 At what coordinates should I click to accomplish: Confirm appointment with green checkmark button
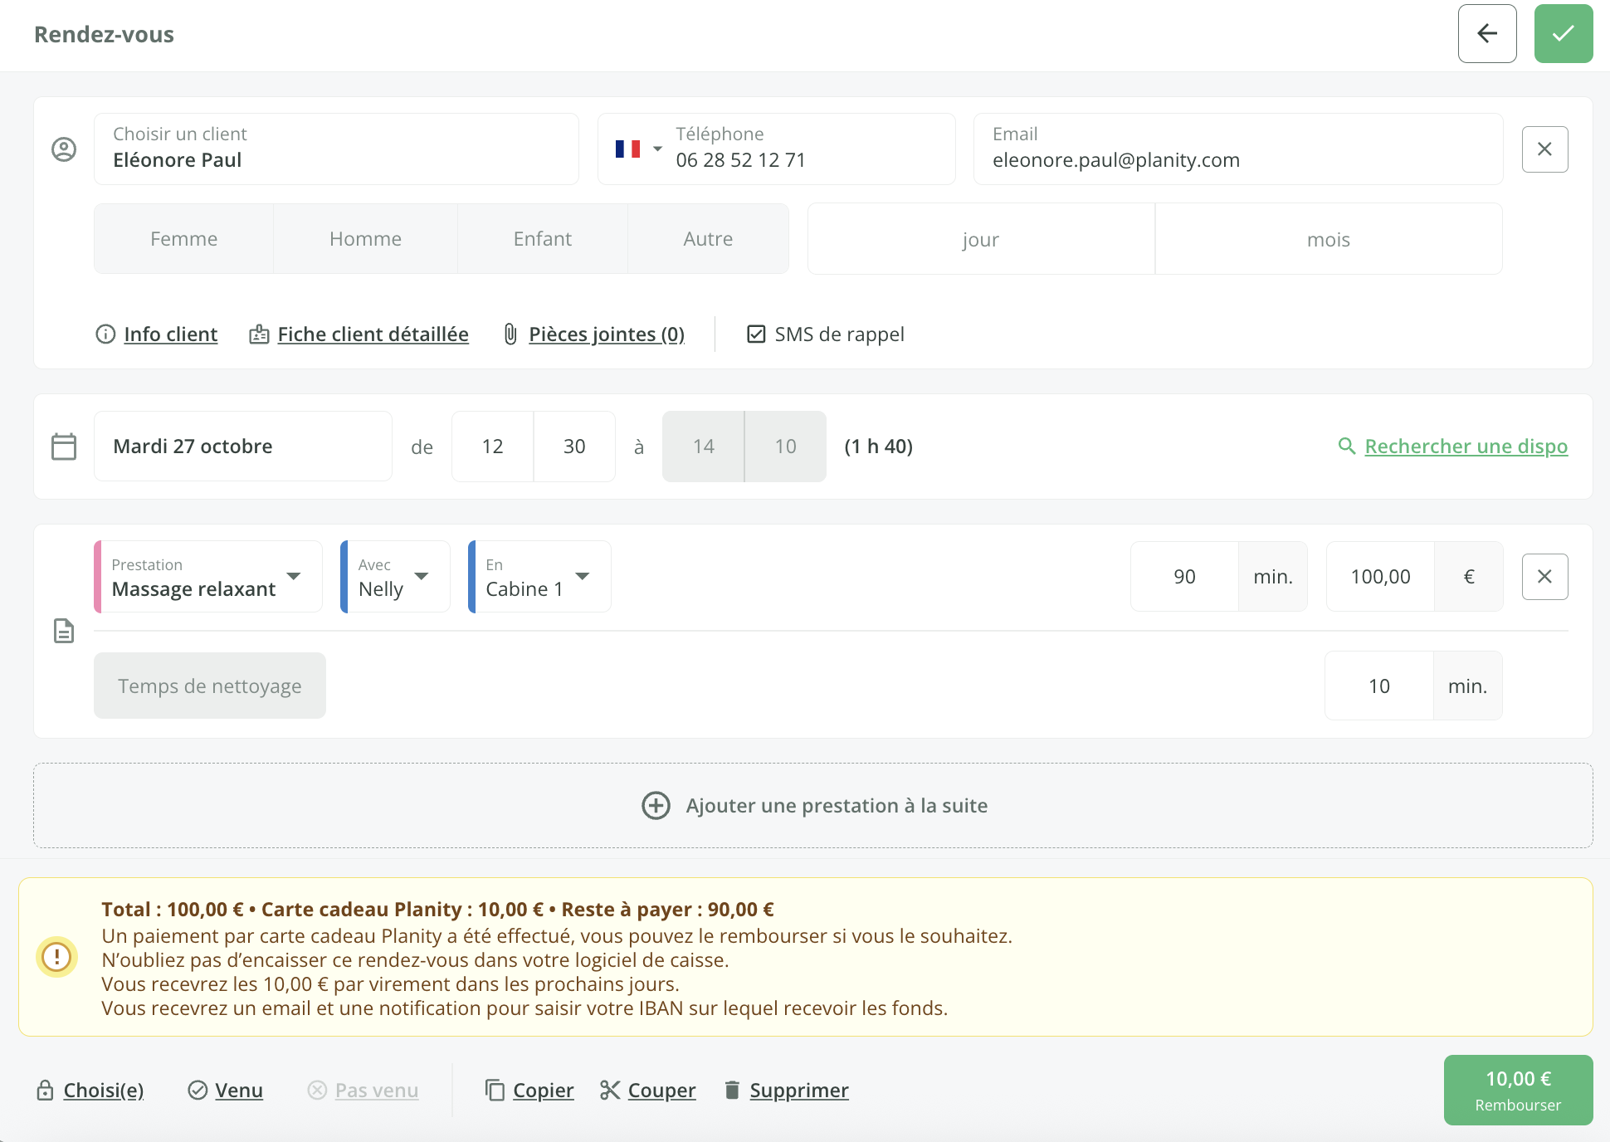[1564, 34]
